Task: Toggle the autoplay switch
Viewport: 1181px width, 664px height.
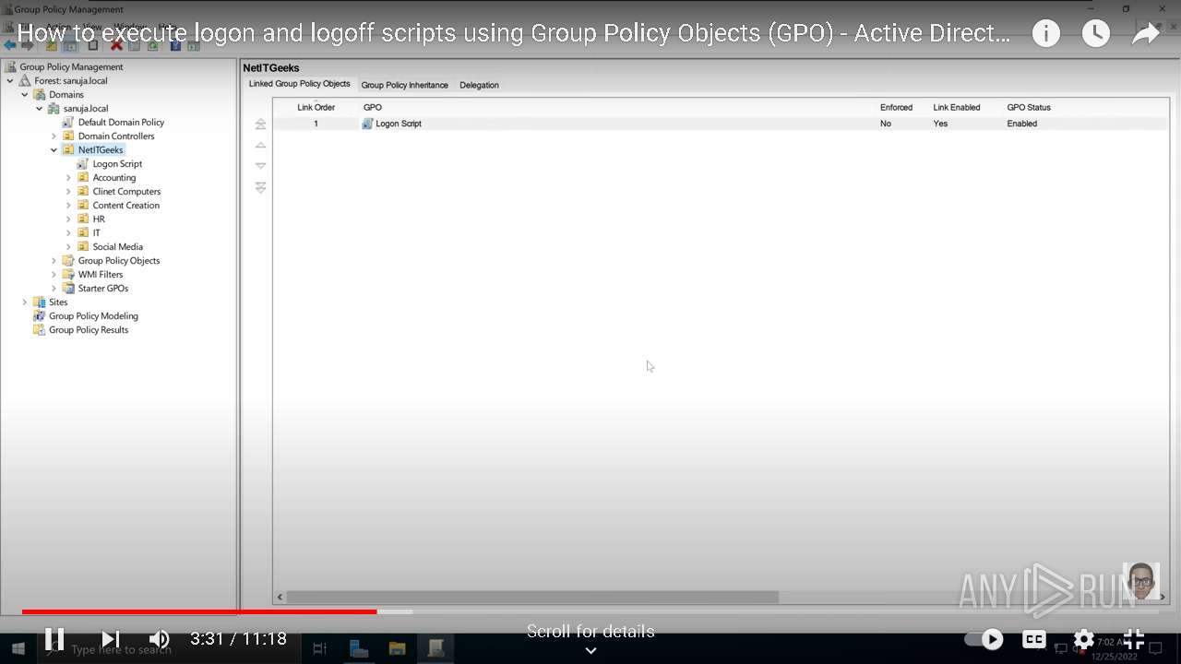Action: click(984, 638)
